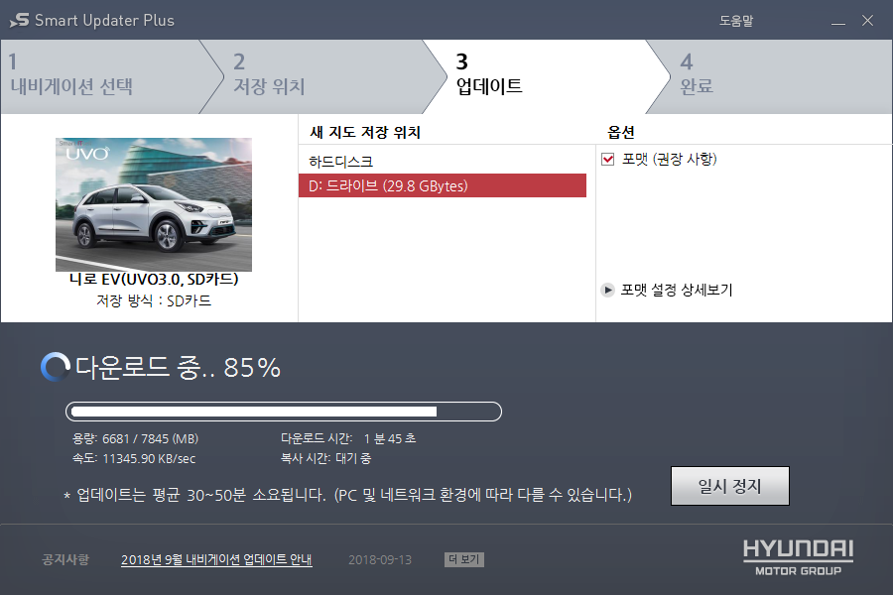Click the spinning download progress icon
This screenshot has height=595, width=893.
tap(56, 367)
